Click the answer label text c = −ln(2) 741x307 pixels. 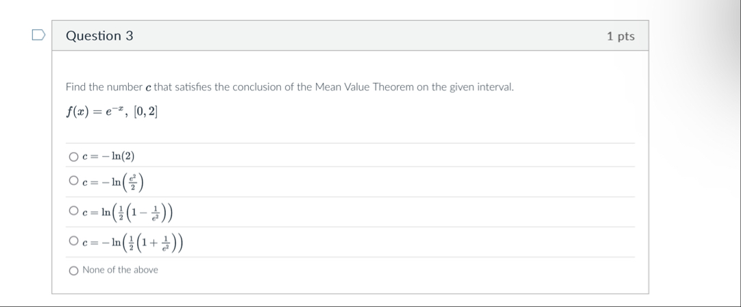pos(104,157)
